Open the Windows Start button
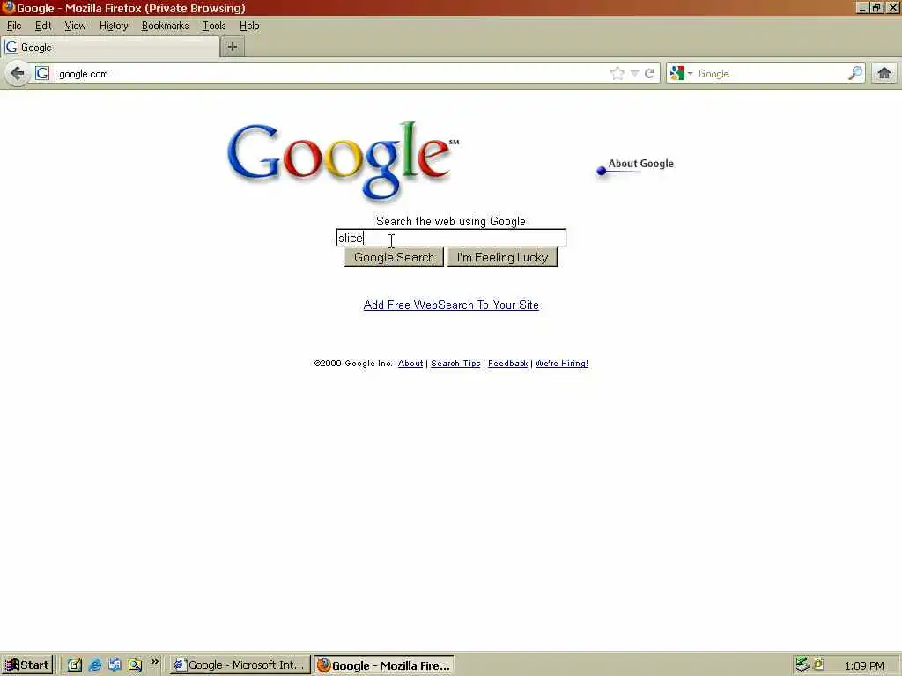Image resolution: width=902 pixels, height=676 pixels. pos(27,665)
